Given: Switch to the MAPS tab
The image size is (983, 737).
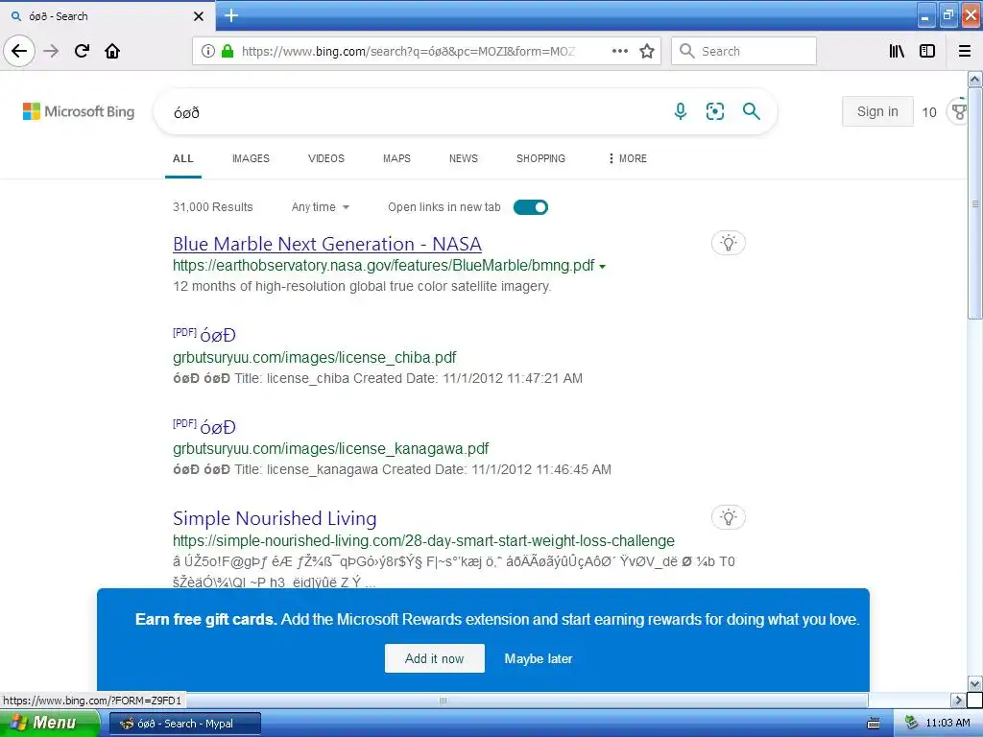Looking at the screenshot, I should coord(396,158).
